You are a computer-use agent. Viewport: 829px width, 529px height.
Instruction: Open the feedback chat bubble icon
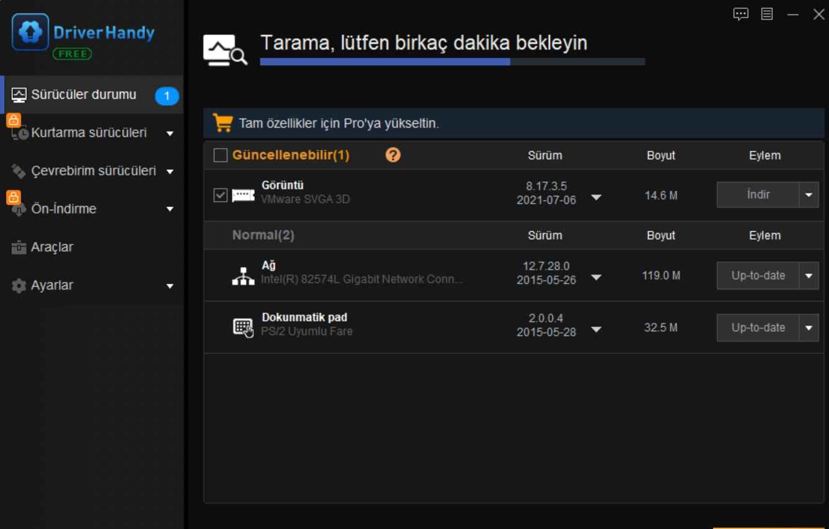(x=740, y=14)
